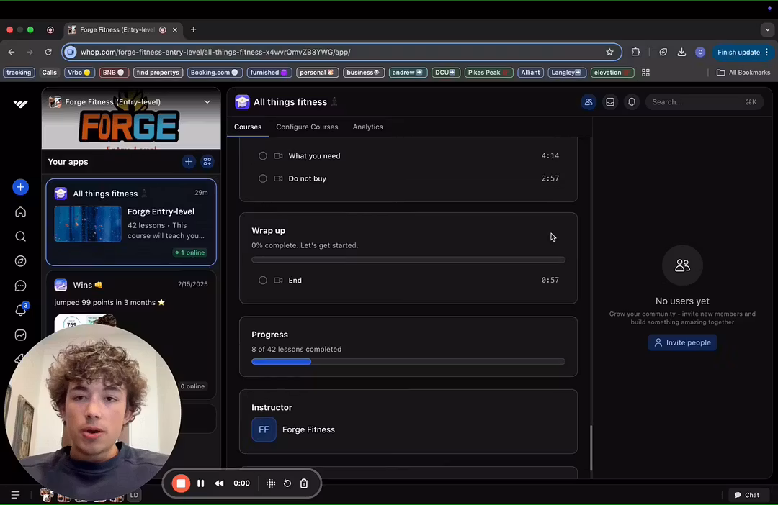
Task: Open the Messages chat bubble icon
Action: [x=20, y=286]
